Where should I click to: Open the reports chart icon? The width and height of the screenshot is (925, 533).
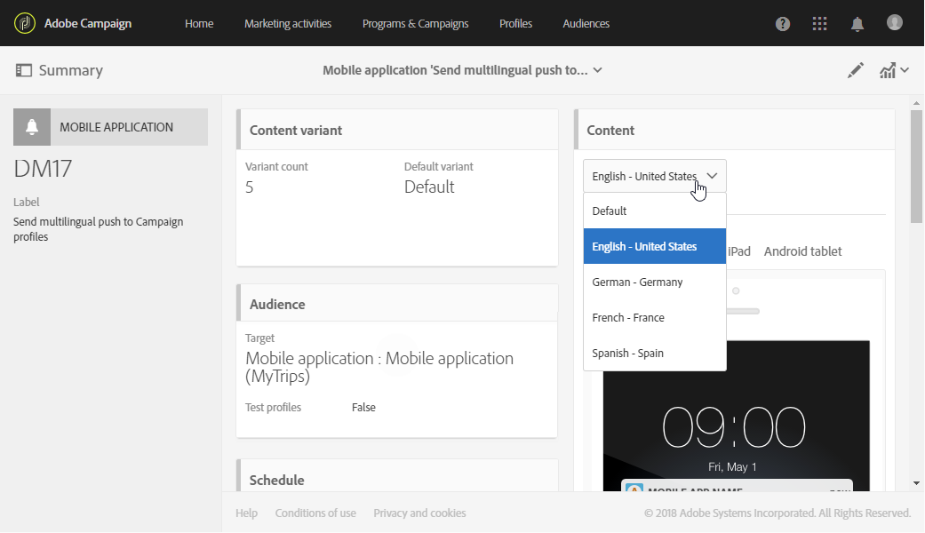click(888, 71)
